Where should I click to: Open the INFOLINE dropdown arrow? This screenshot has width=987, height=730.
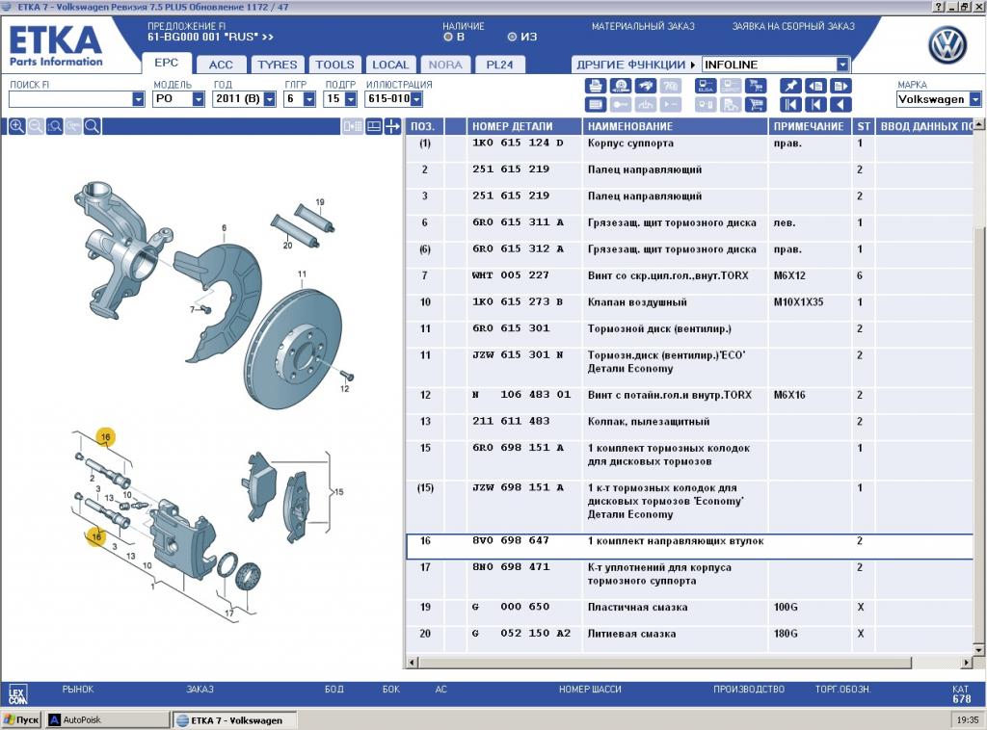click(842, 65)
